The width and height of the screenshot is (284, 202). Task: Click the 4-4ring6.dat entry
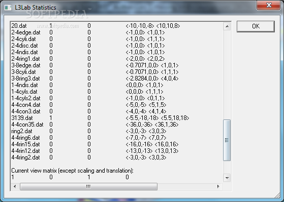26,138
